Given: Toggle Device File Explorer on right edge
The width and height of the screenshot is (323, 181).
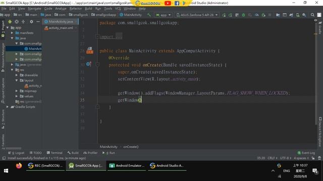Looking at the screenshot, I should point(320,132).
